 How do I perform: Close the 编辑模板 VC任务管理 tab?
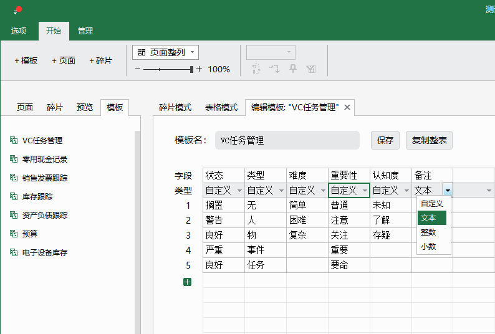347,107
